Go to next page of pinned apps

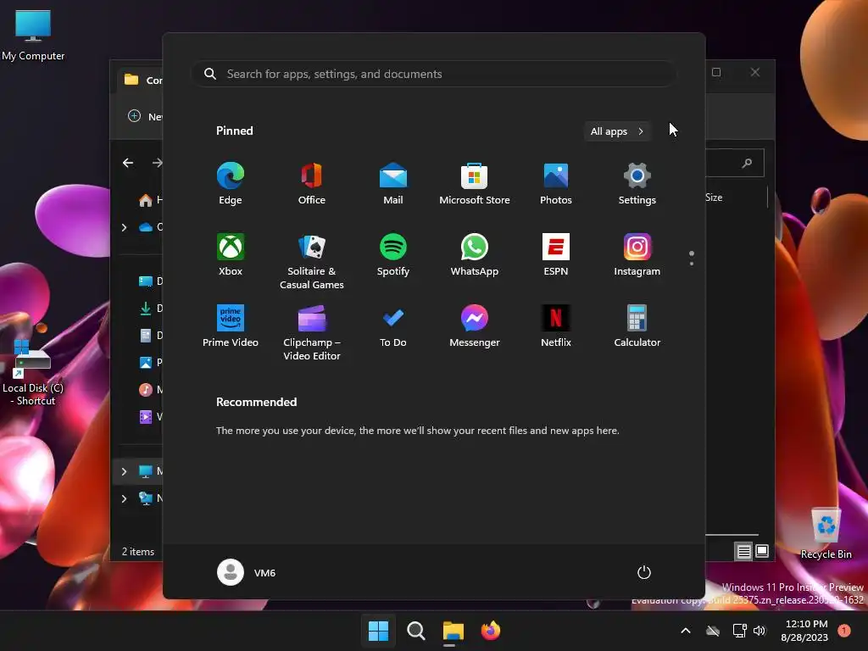pyautogui.click(x=692, y=264)
